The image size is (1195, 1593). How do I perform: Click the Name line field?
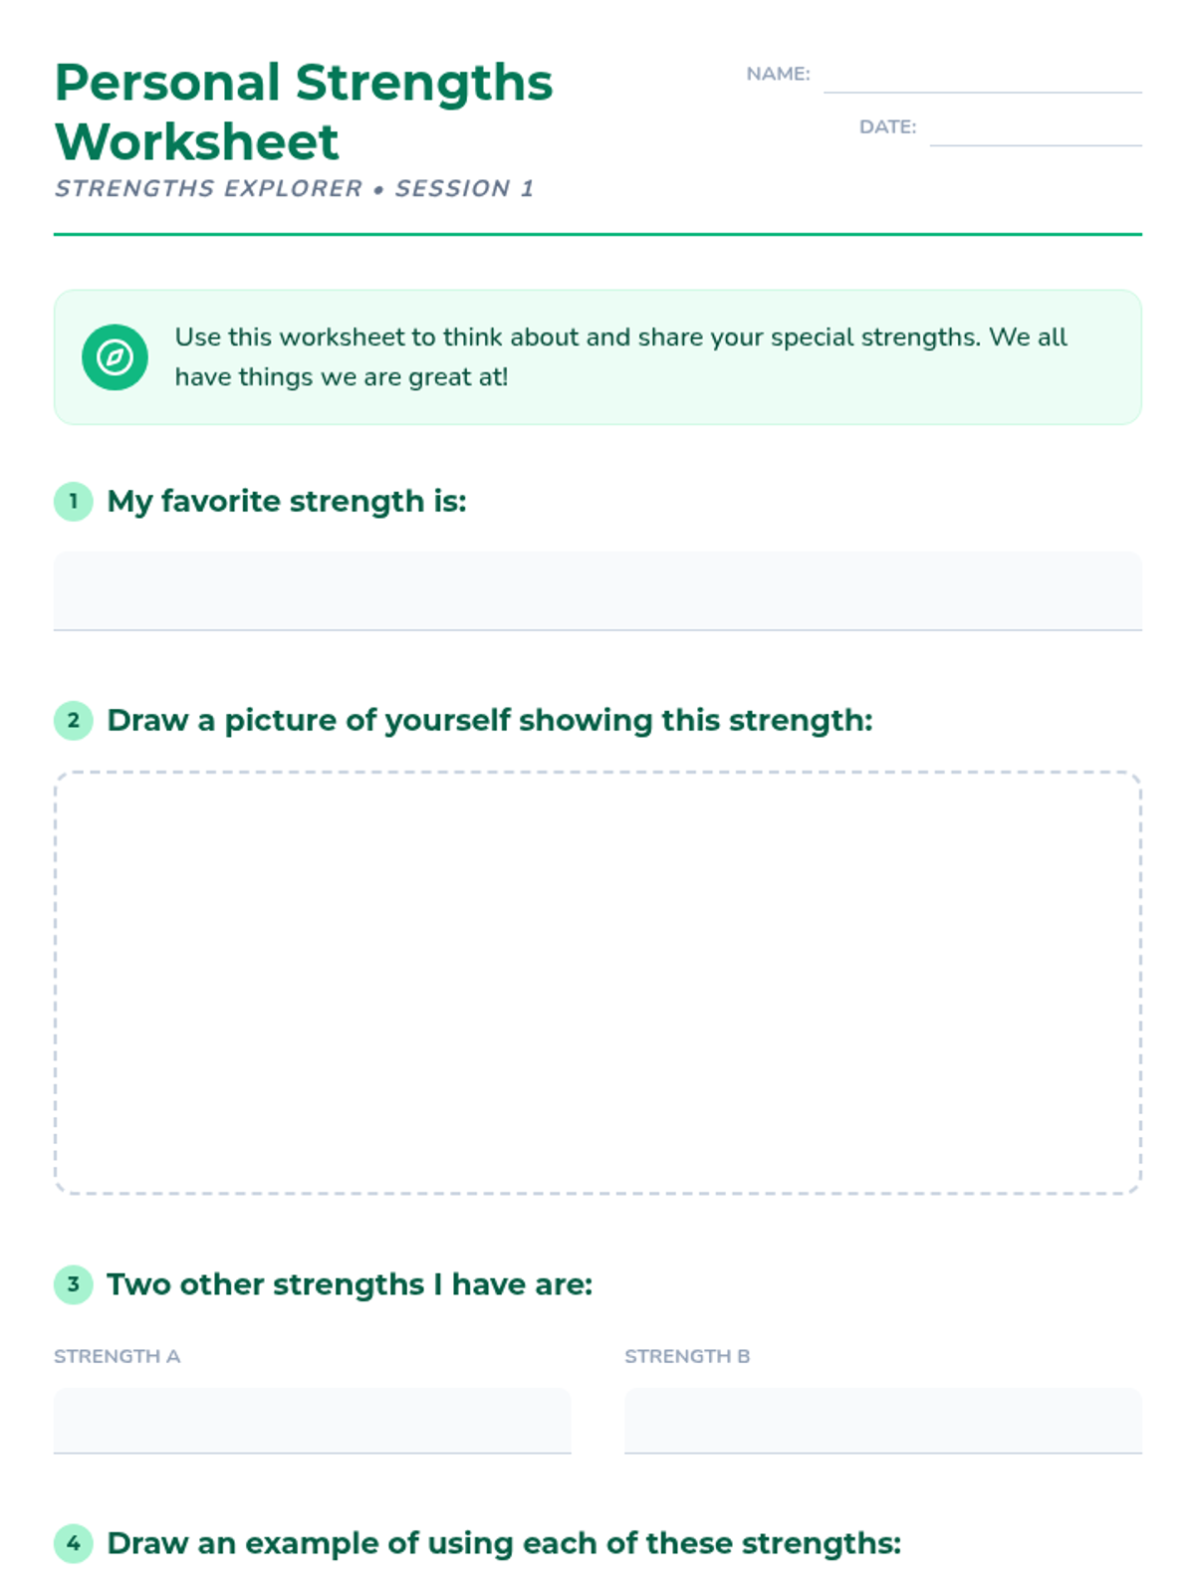982,76
